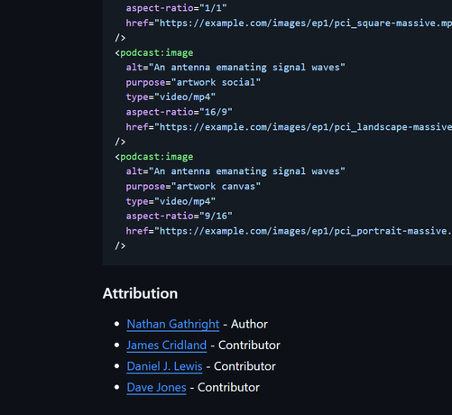Click the alt text line above artwork social

coord(235,68)
